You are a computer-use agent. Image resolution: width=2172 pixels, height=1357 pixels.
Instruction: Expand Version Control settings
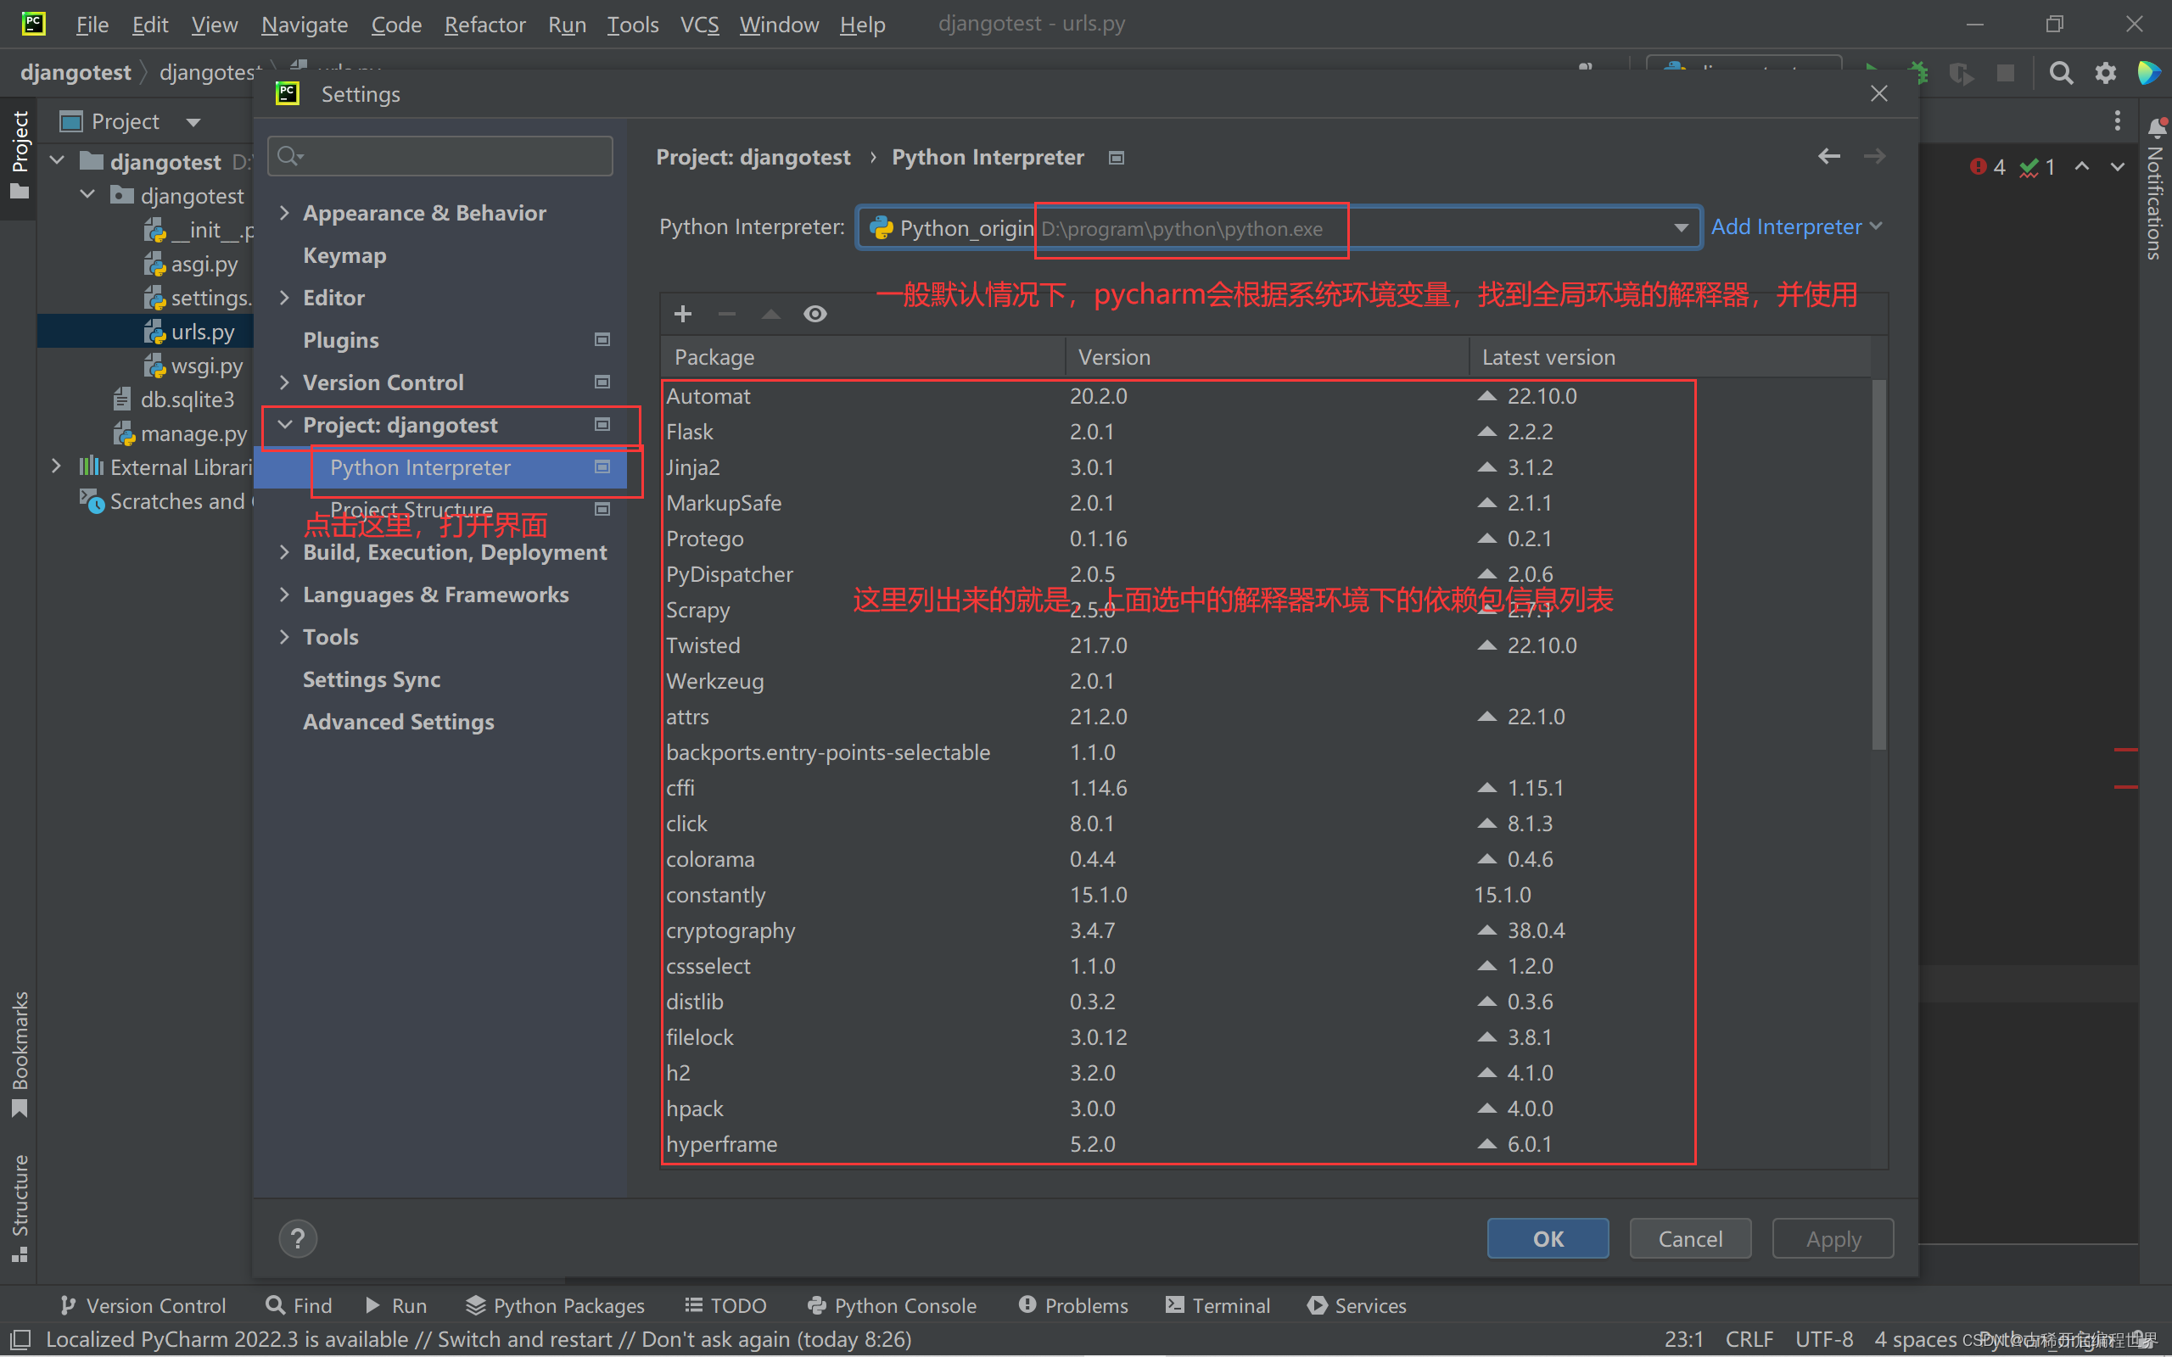pos(284,383)
